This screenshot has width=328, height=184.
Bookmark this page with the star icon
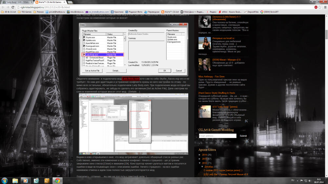pos(320,7)
